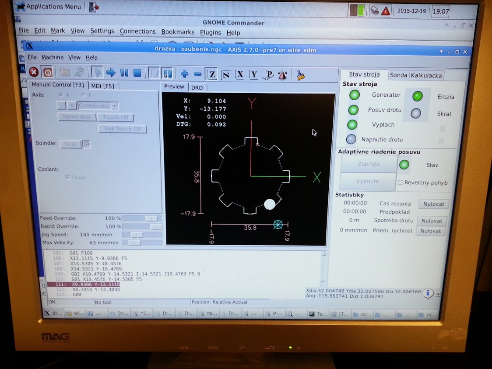
Task: Select the X axis radio button
Action: pos(61,95)
